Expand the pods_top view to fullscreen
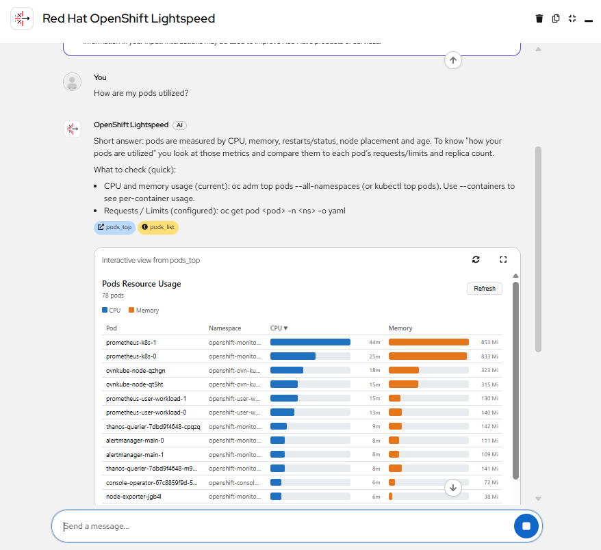The width and height of the screenshot is (601, 550). click(x=503, y=260)
